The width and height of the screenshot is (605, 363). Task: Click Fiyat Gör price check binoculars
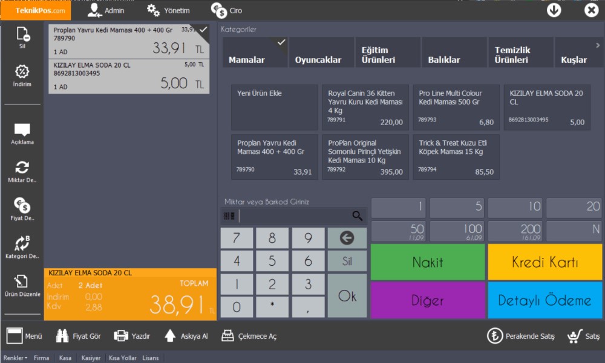(x=78, y=336)
